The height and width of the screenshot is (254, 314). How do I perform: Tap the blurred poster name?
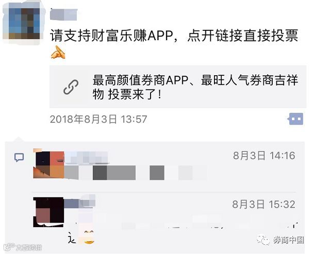point(64,14)
